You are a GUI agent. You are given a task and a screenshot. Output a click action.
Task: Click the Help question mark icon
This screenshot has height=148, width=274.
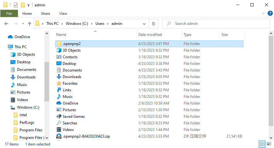click(270, 13)
